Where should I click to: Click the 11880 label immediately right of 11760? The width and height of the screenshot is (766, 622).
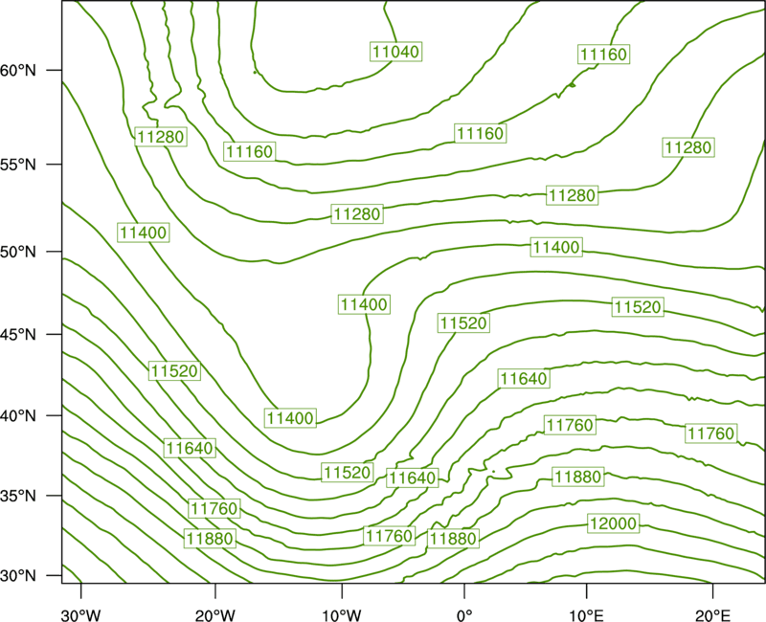point(453,539)
